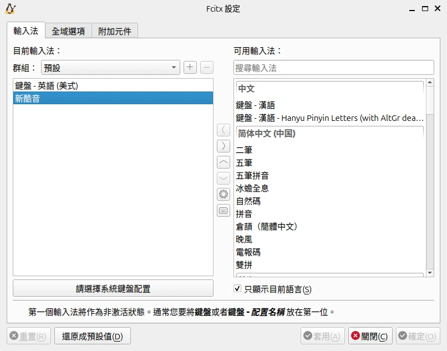447x351 pixels.
Task: Click the scrollbar down arrow in available list
Action: [x=430, y=273]
